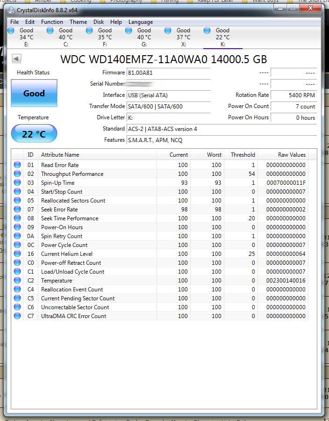Click the Features field S.M.A.R.T., APM, NCQ
This screenshot has width=329, height=421.
click(x=222, y=140)
